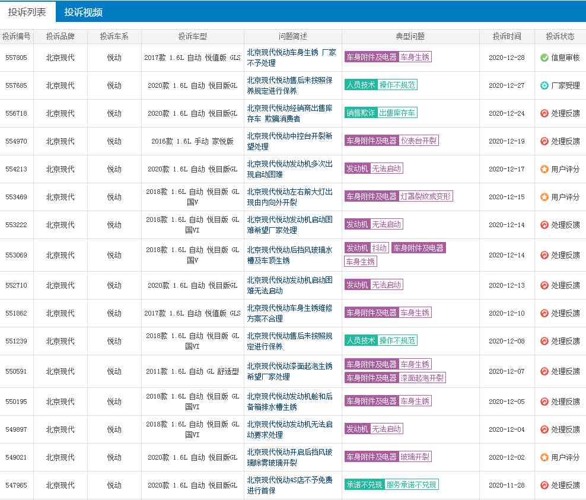Click the 投诉时间 column header

tap(507, 37)
